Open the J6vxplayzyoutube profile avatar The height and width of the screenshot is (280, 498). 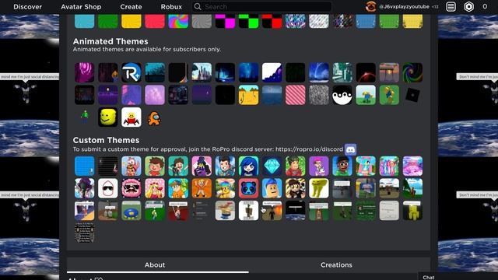point(370,6)
